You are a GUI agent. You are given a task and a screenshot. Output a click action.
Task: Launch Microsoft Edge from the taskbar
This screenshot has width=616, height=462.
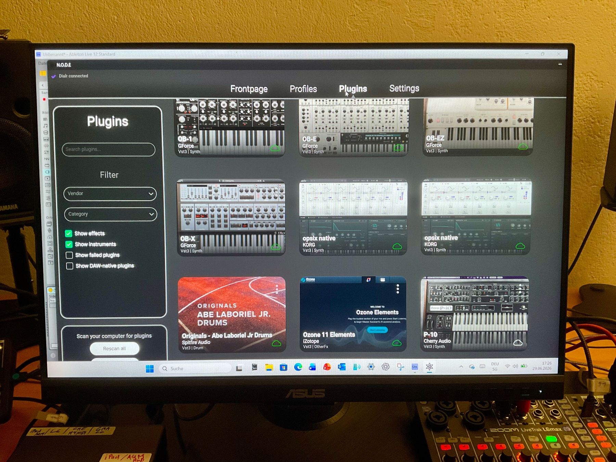tap(298, 367)
